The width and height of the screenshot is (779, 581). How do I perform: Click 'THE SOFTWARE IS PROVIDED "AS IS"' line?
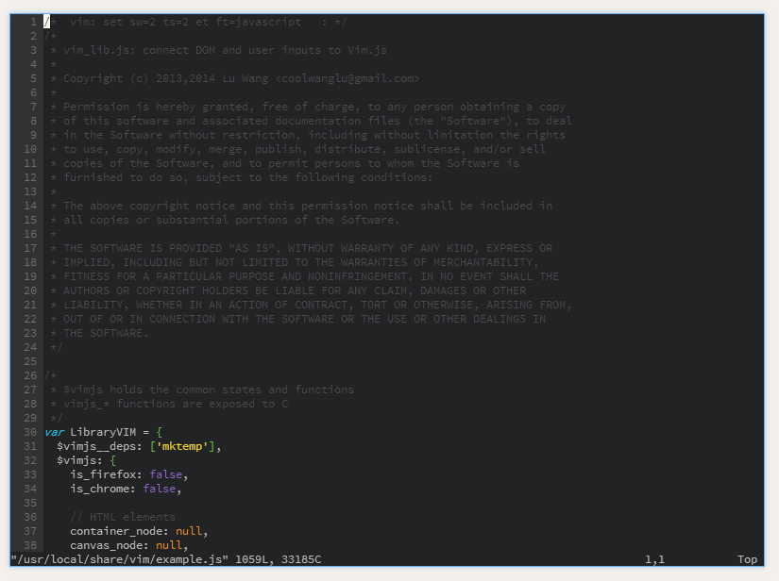[x=301, y=248]
